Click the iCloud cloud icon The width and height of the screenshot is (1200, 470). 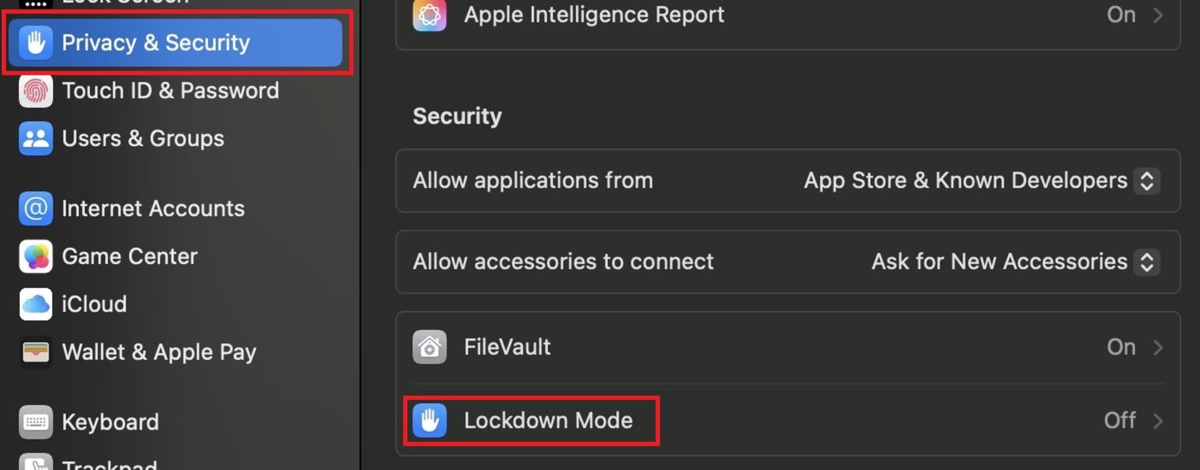tap(36, 305)
